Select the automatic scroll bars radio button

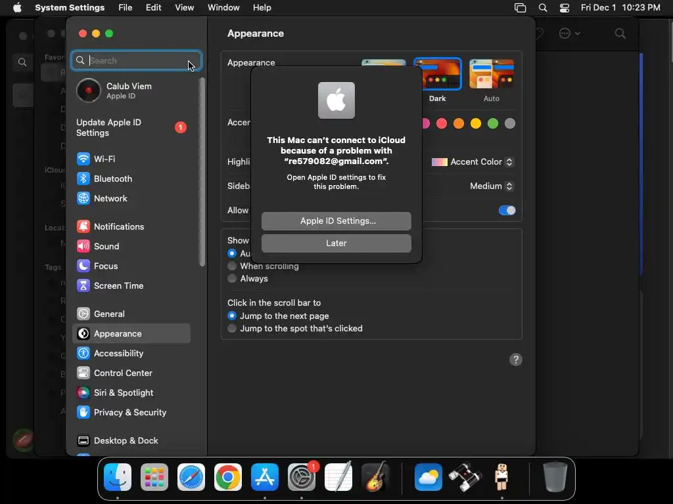(x=232, y=253)
